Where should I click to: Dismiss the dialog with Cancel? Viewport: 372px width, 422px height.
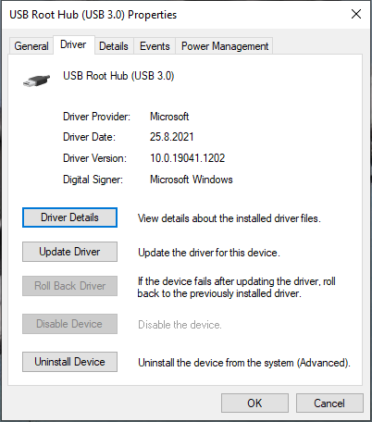click(x=329, y=403)
